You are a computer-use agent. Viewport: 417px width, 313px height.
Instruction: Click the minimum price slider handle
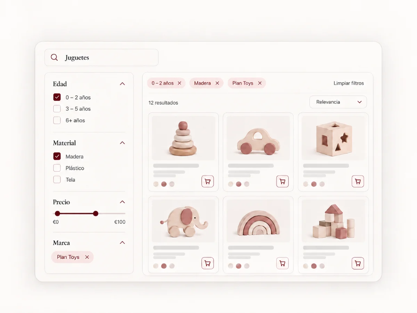57,214
